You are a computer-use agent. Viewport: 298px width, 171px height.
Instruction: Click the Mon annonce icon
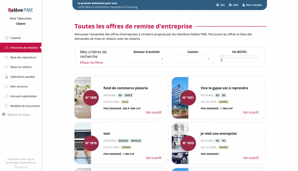[x=7, y=86]
